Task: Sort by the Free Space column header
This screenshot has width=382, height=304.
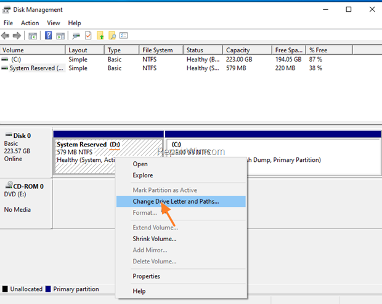Action: click(x=289, y=50)
